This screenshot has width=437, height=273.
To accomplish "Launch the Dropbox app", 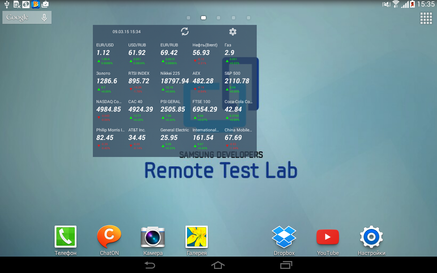I will 284,241.
